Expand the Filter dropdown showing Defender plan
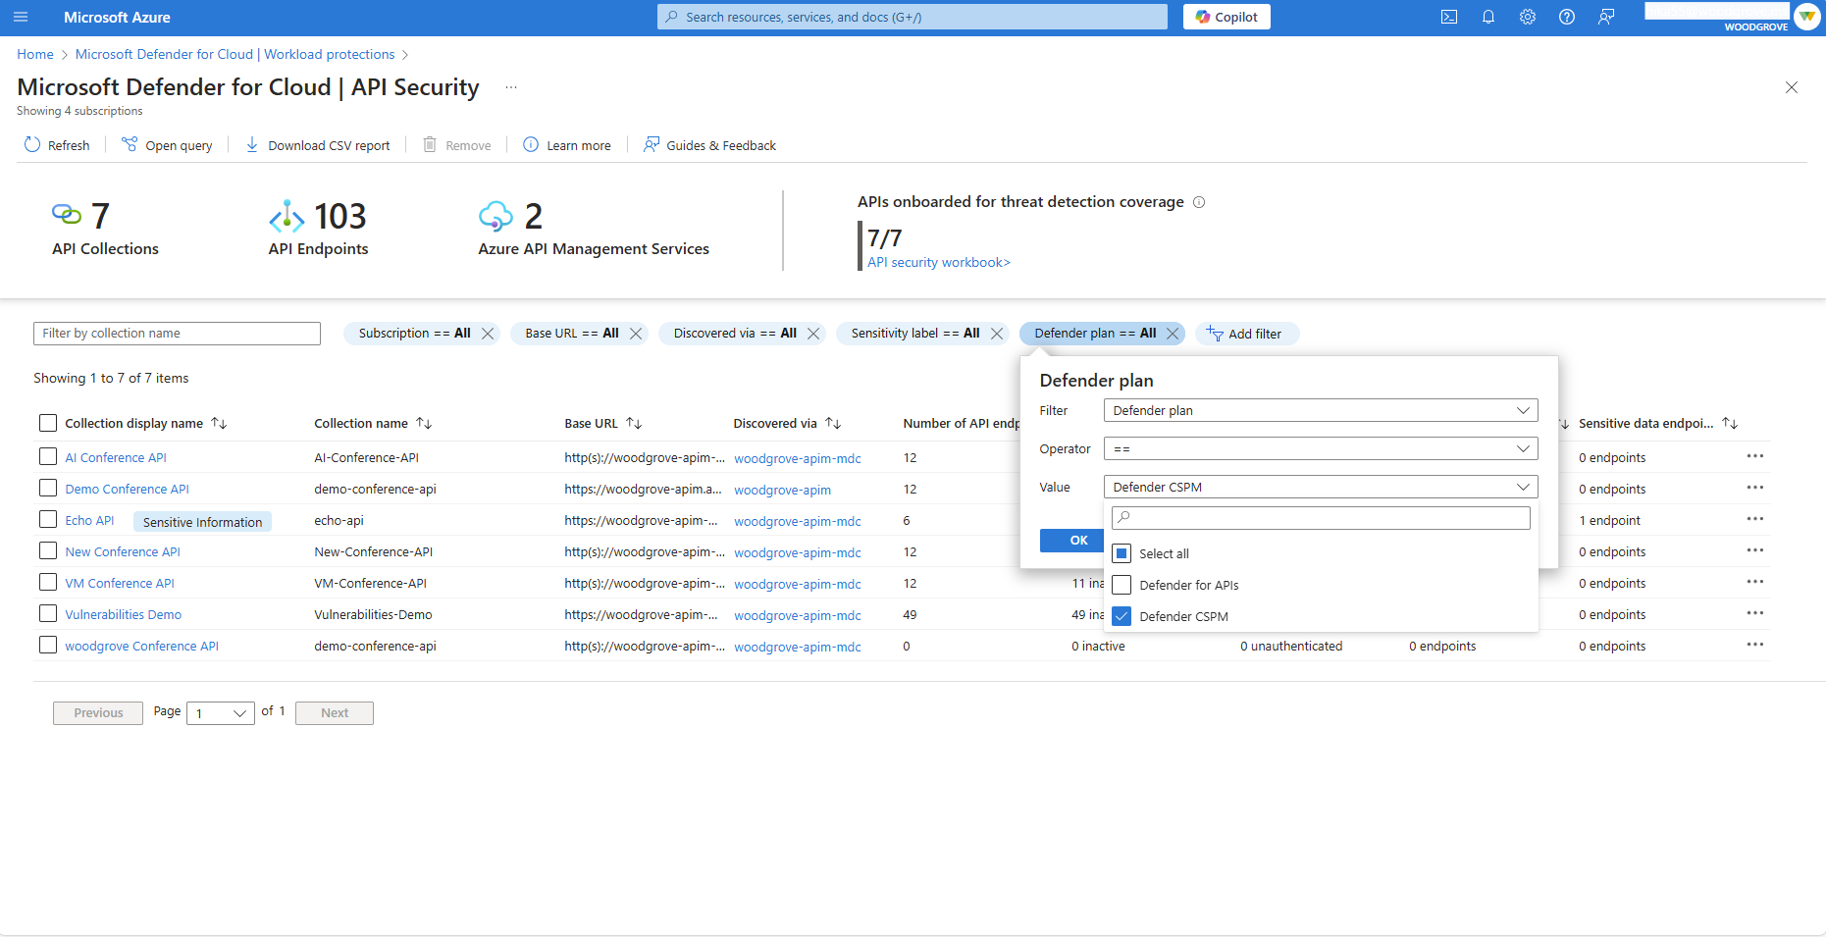Viewport: 1826px width, 937px height. tap(1321, 410)
